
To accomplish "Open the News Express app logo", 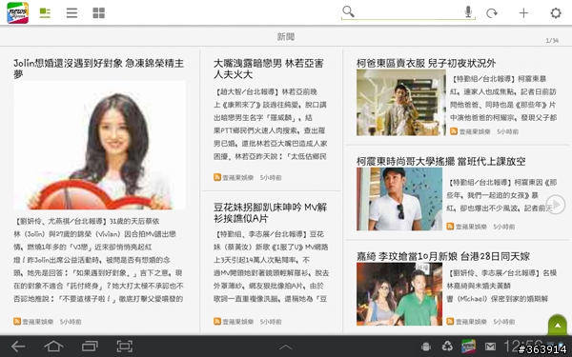I will 17,12.
